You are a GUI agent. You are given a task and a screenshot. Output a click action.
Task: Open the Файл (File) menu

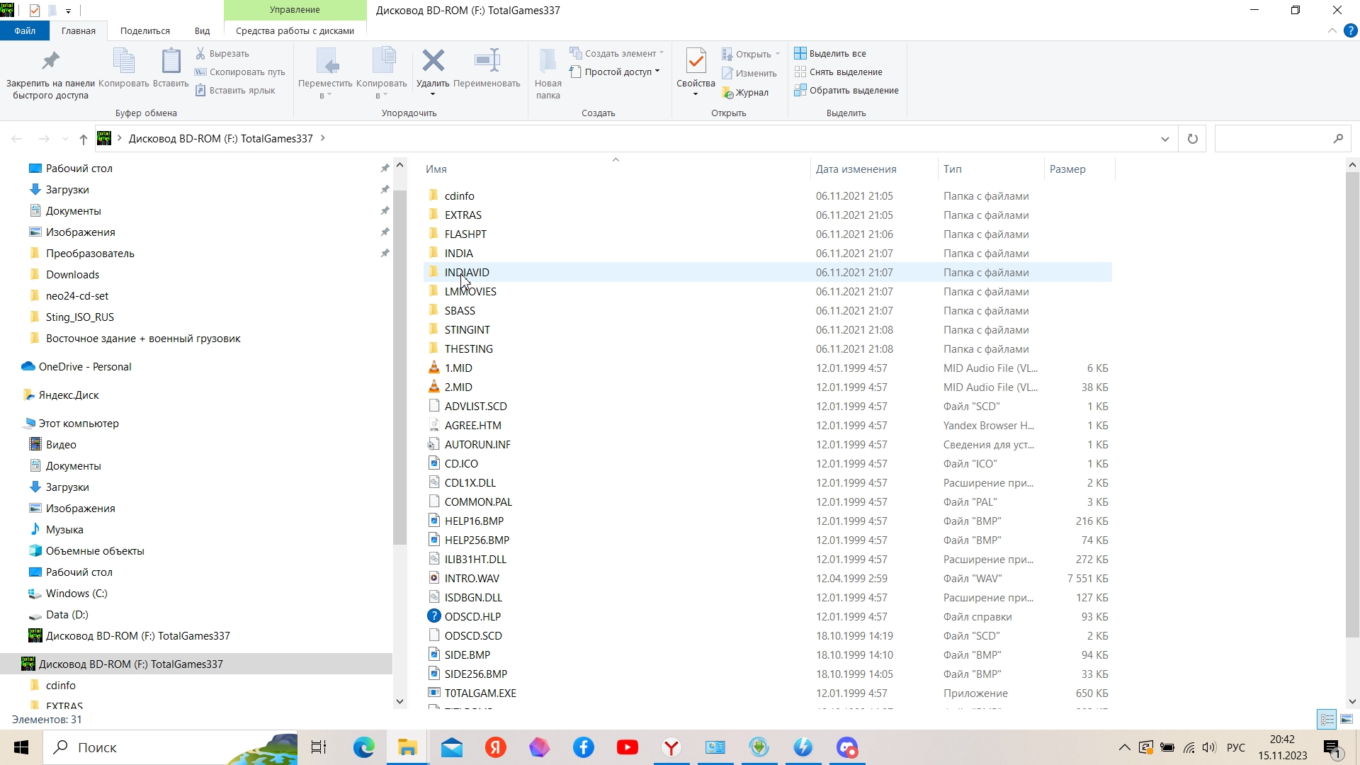point(25,31)
